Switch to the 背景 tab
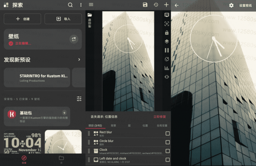Screen dimensions: 256x166 [x=113, y=125]
